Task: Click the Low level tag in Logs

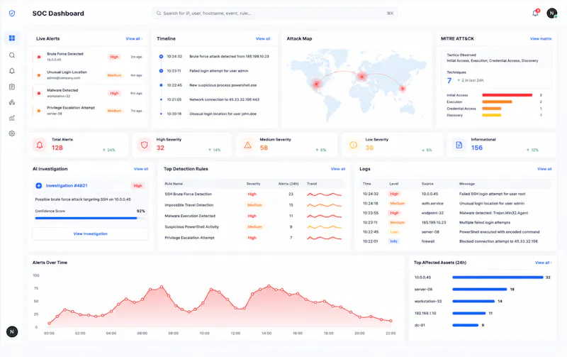Action: (393, 232)
